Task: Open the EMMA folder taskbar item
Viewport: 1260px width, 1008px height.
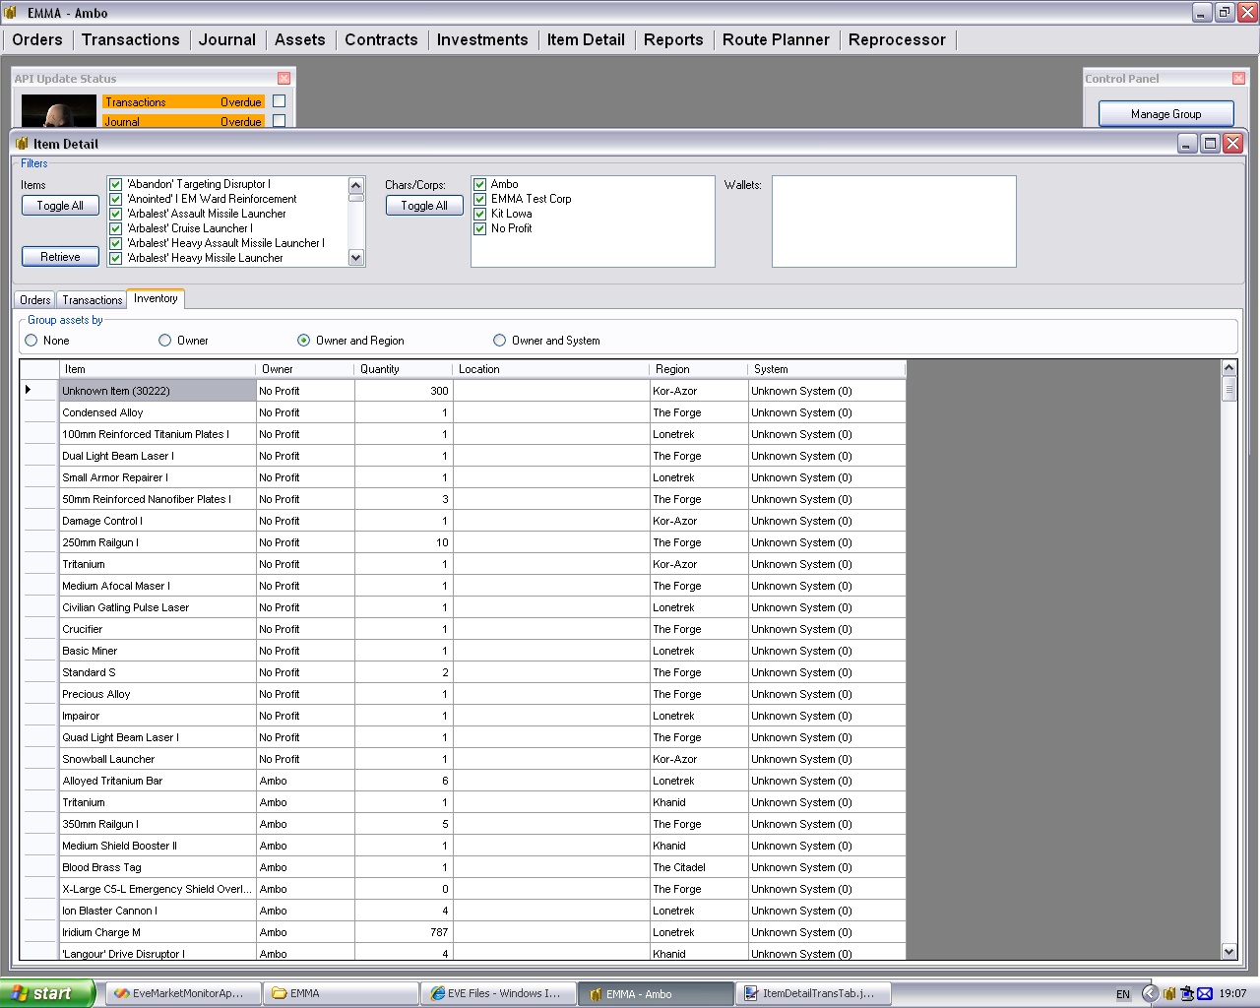Action: pyautogui.click(x=341, y=993)
